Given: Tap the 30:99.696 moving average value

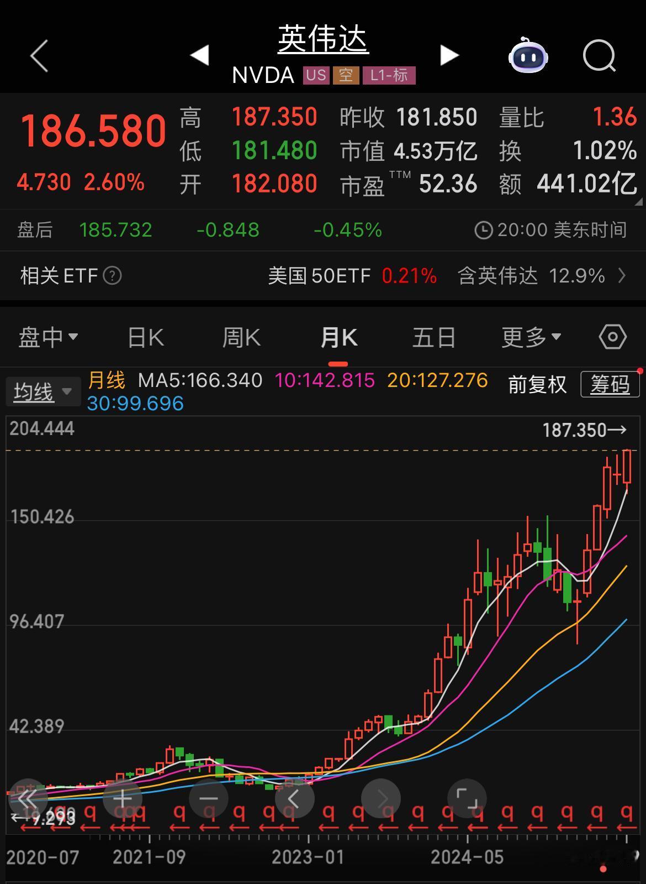Looking at the screenshot, I should click(135, 404).
